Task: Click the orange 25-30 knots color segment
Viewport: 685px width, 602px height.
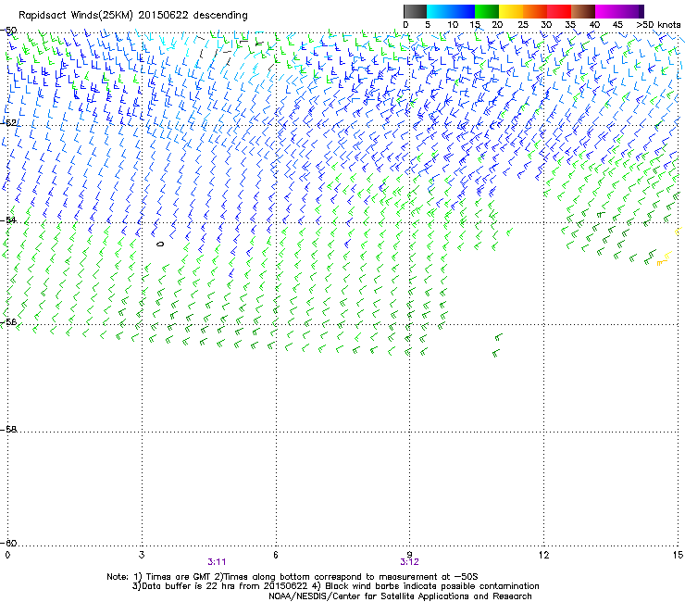Action: pyautogui.click(x=535, y=11)
